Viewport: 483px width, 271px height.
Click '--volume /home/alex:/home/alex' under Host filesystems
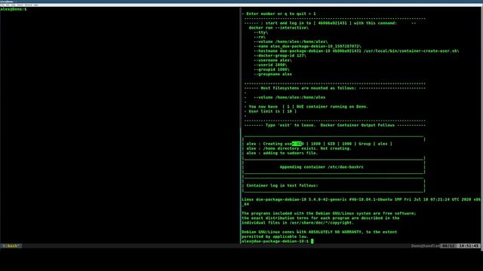[x=290, y=97]
